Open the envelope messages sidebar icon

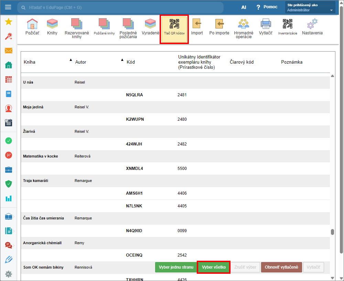click(9, 51)
